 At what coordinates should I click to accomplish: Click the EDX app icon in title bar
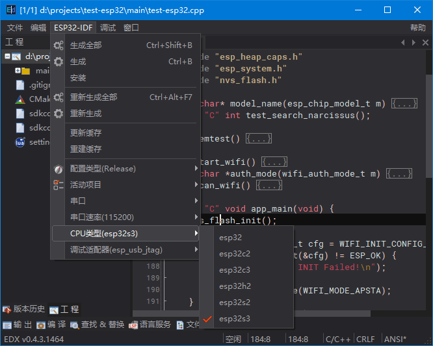coord(11,10)
